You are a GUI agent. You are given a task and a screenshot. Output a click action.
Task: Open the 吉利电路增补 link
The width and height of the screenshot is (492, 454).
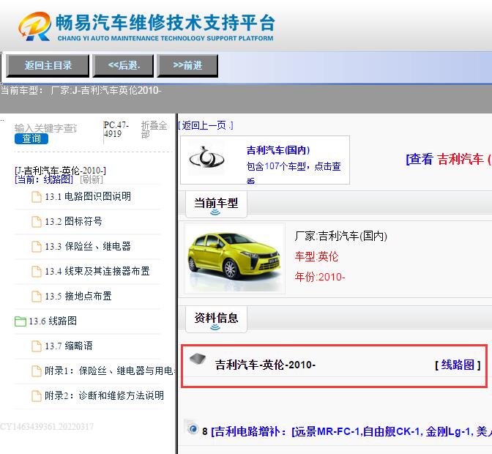coord(351,432)
